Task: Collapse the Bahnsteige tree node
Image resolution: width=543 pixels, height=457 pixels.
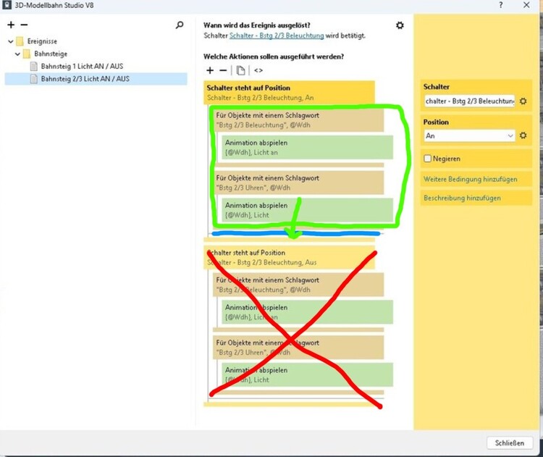Action: (17, 54)
